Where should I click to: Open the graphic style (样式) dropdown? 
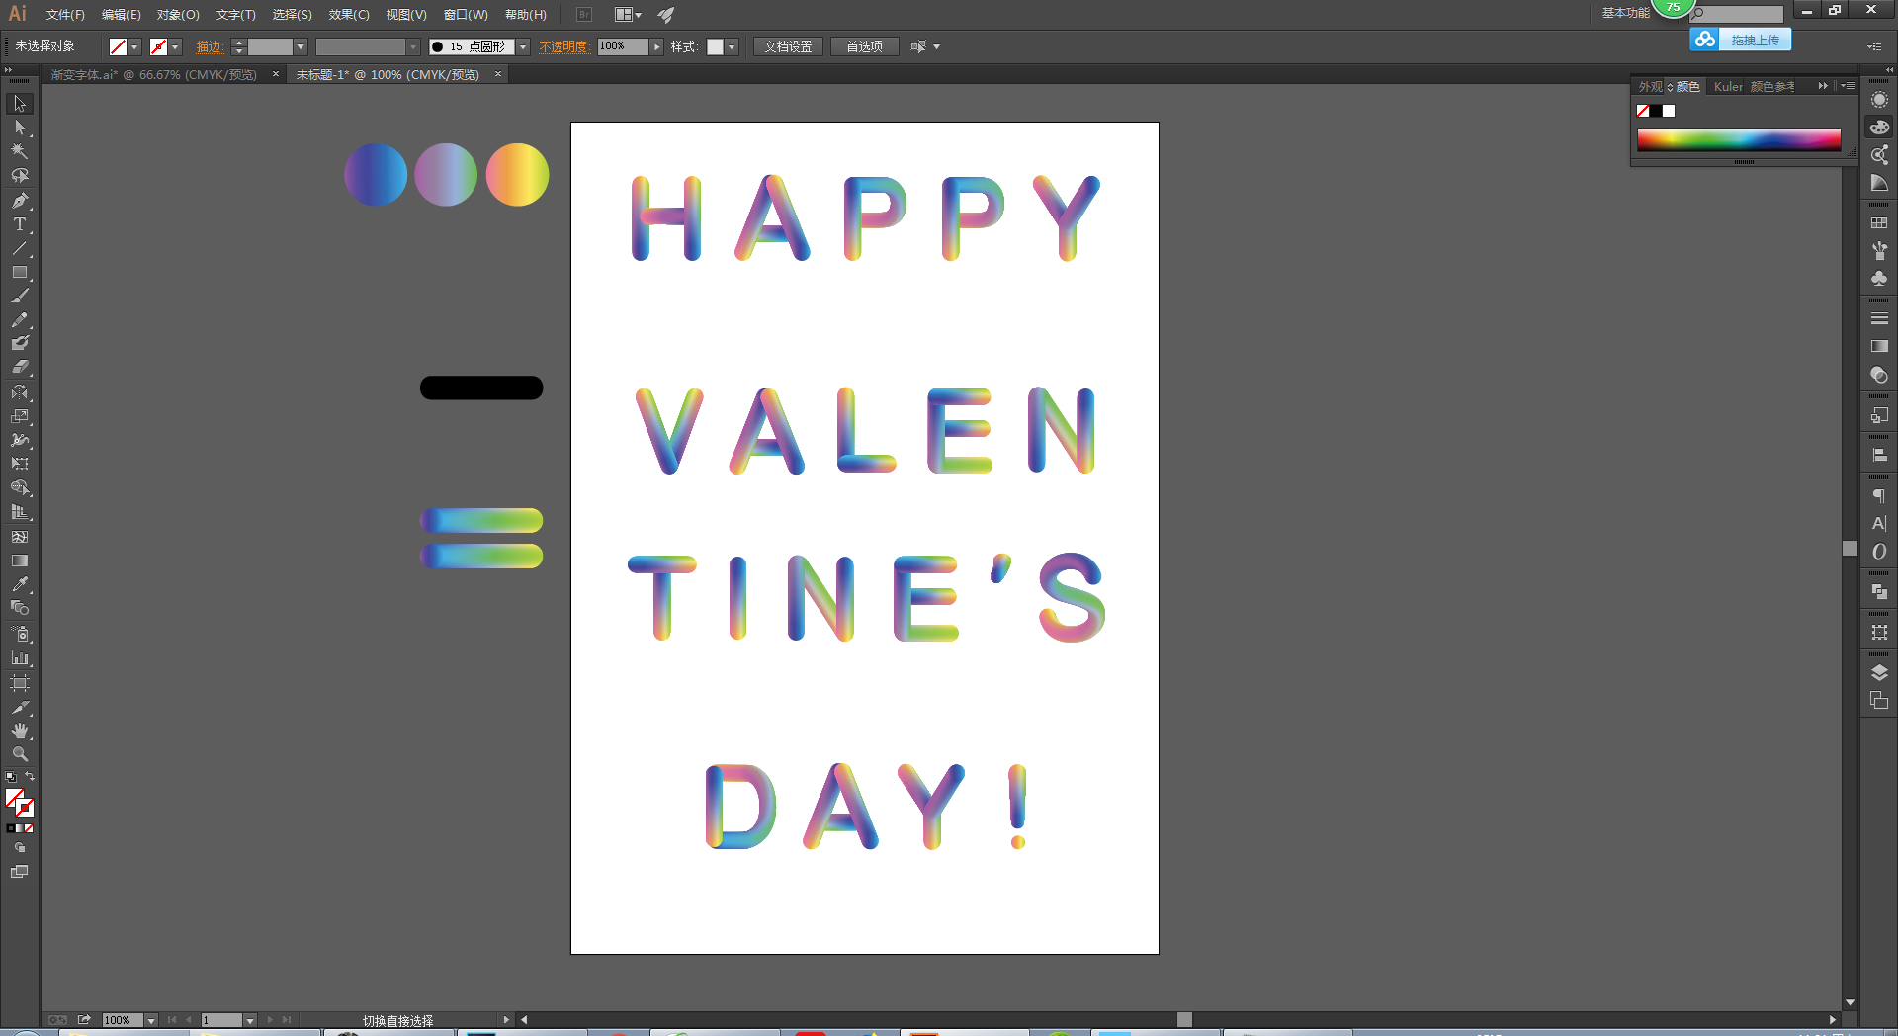click(x=732, y=47)
